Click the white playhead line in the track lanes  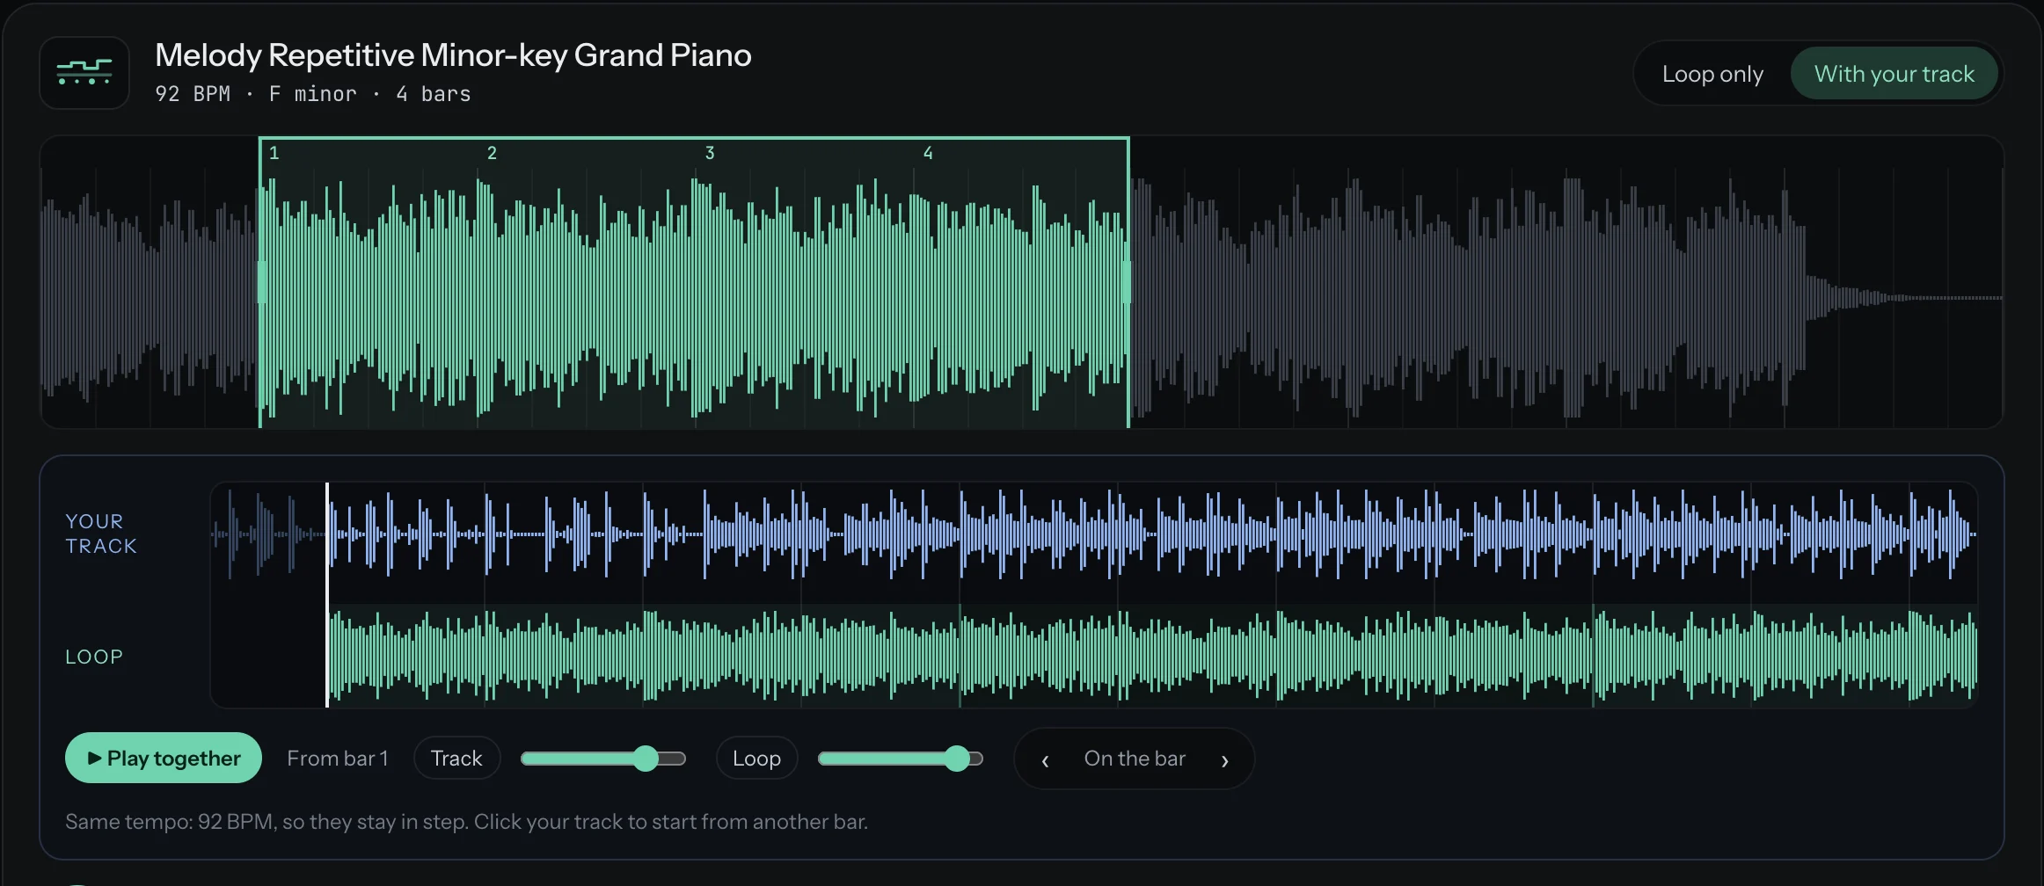click(327, 595)
